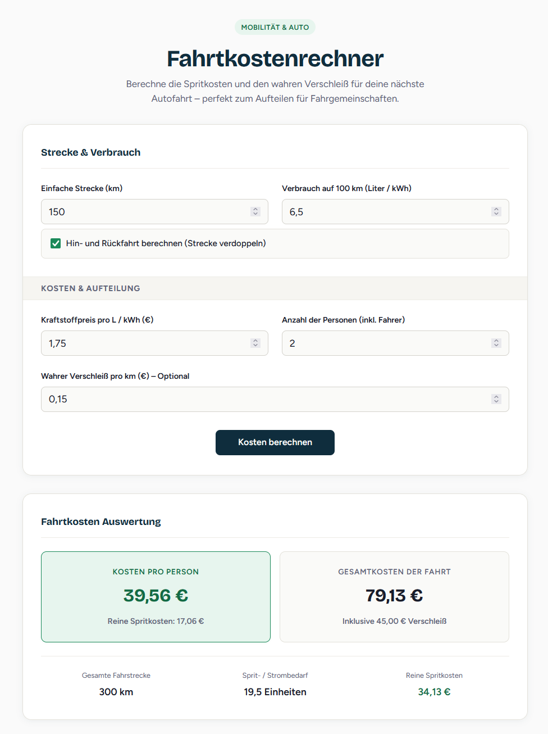
Task: Decrement the Einfache Strecke value downward
Action: point(255,215)
